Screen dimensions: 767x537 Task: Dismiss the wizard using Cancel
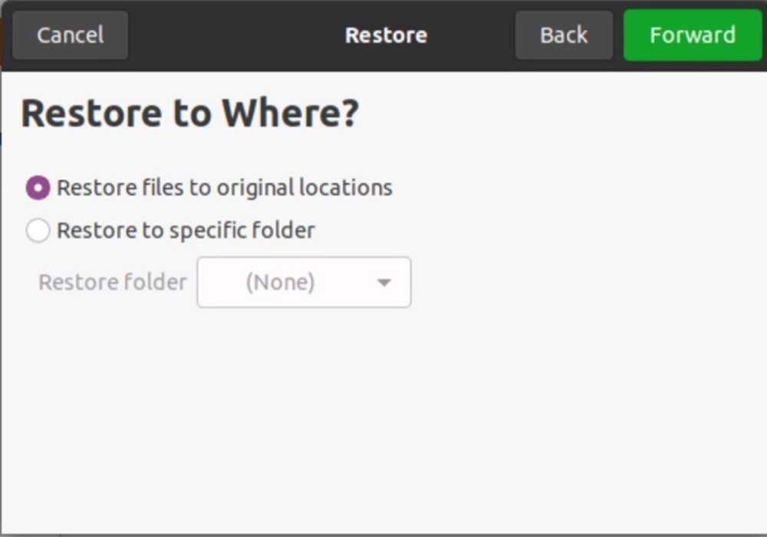coord(69,35)
